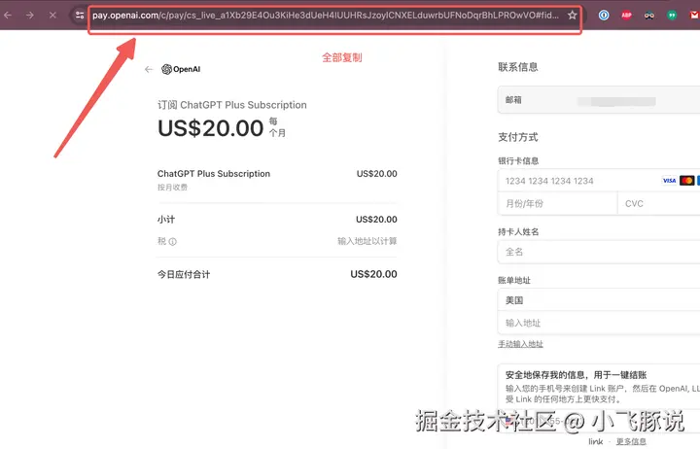The height and width of the screenshot is (449, 700).
Task: Click the browser forward arrow
Action: [30, 16]
